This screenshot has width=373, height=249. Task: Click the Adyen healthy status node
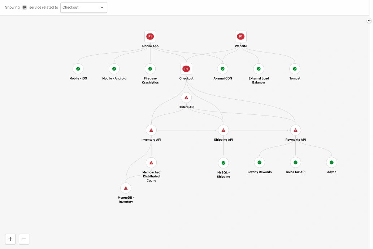pyautogui.click(x=331, y=163)
